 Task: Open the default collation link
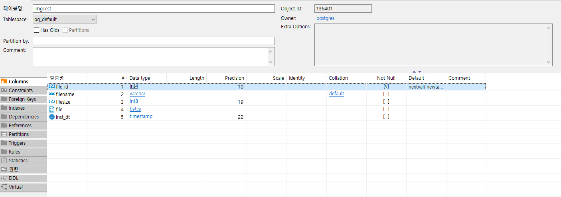336,94
